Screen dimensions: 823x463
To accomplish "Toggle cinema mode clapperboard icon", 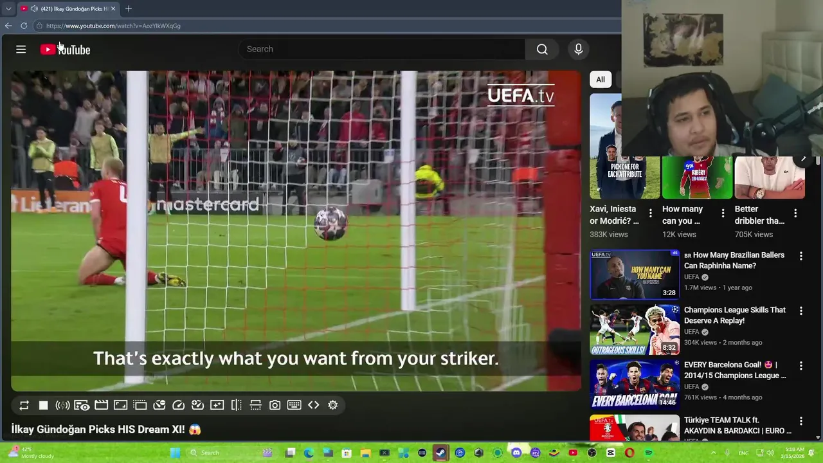I will tap(101, 405).
